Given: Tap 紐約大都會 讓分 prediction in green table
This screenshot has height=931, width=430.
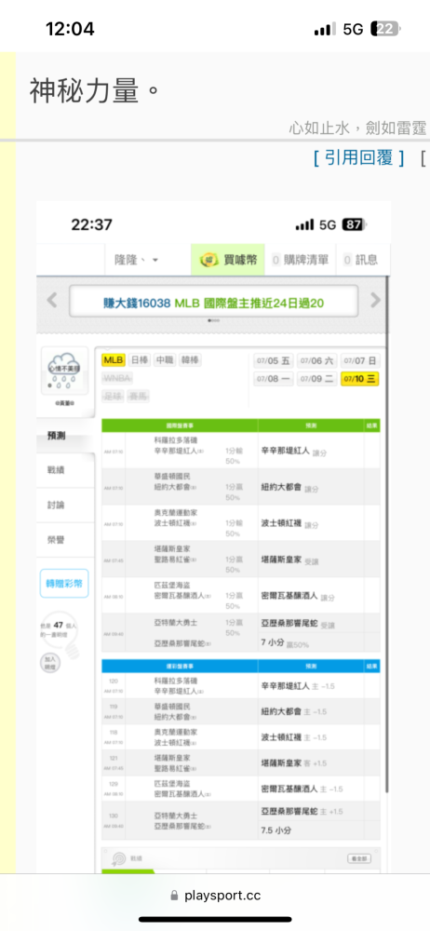Looking at the screenshot, I should click(x=289, y=488).
